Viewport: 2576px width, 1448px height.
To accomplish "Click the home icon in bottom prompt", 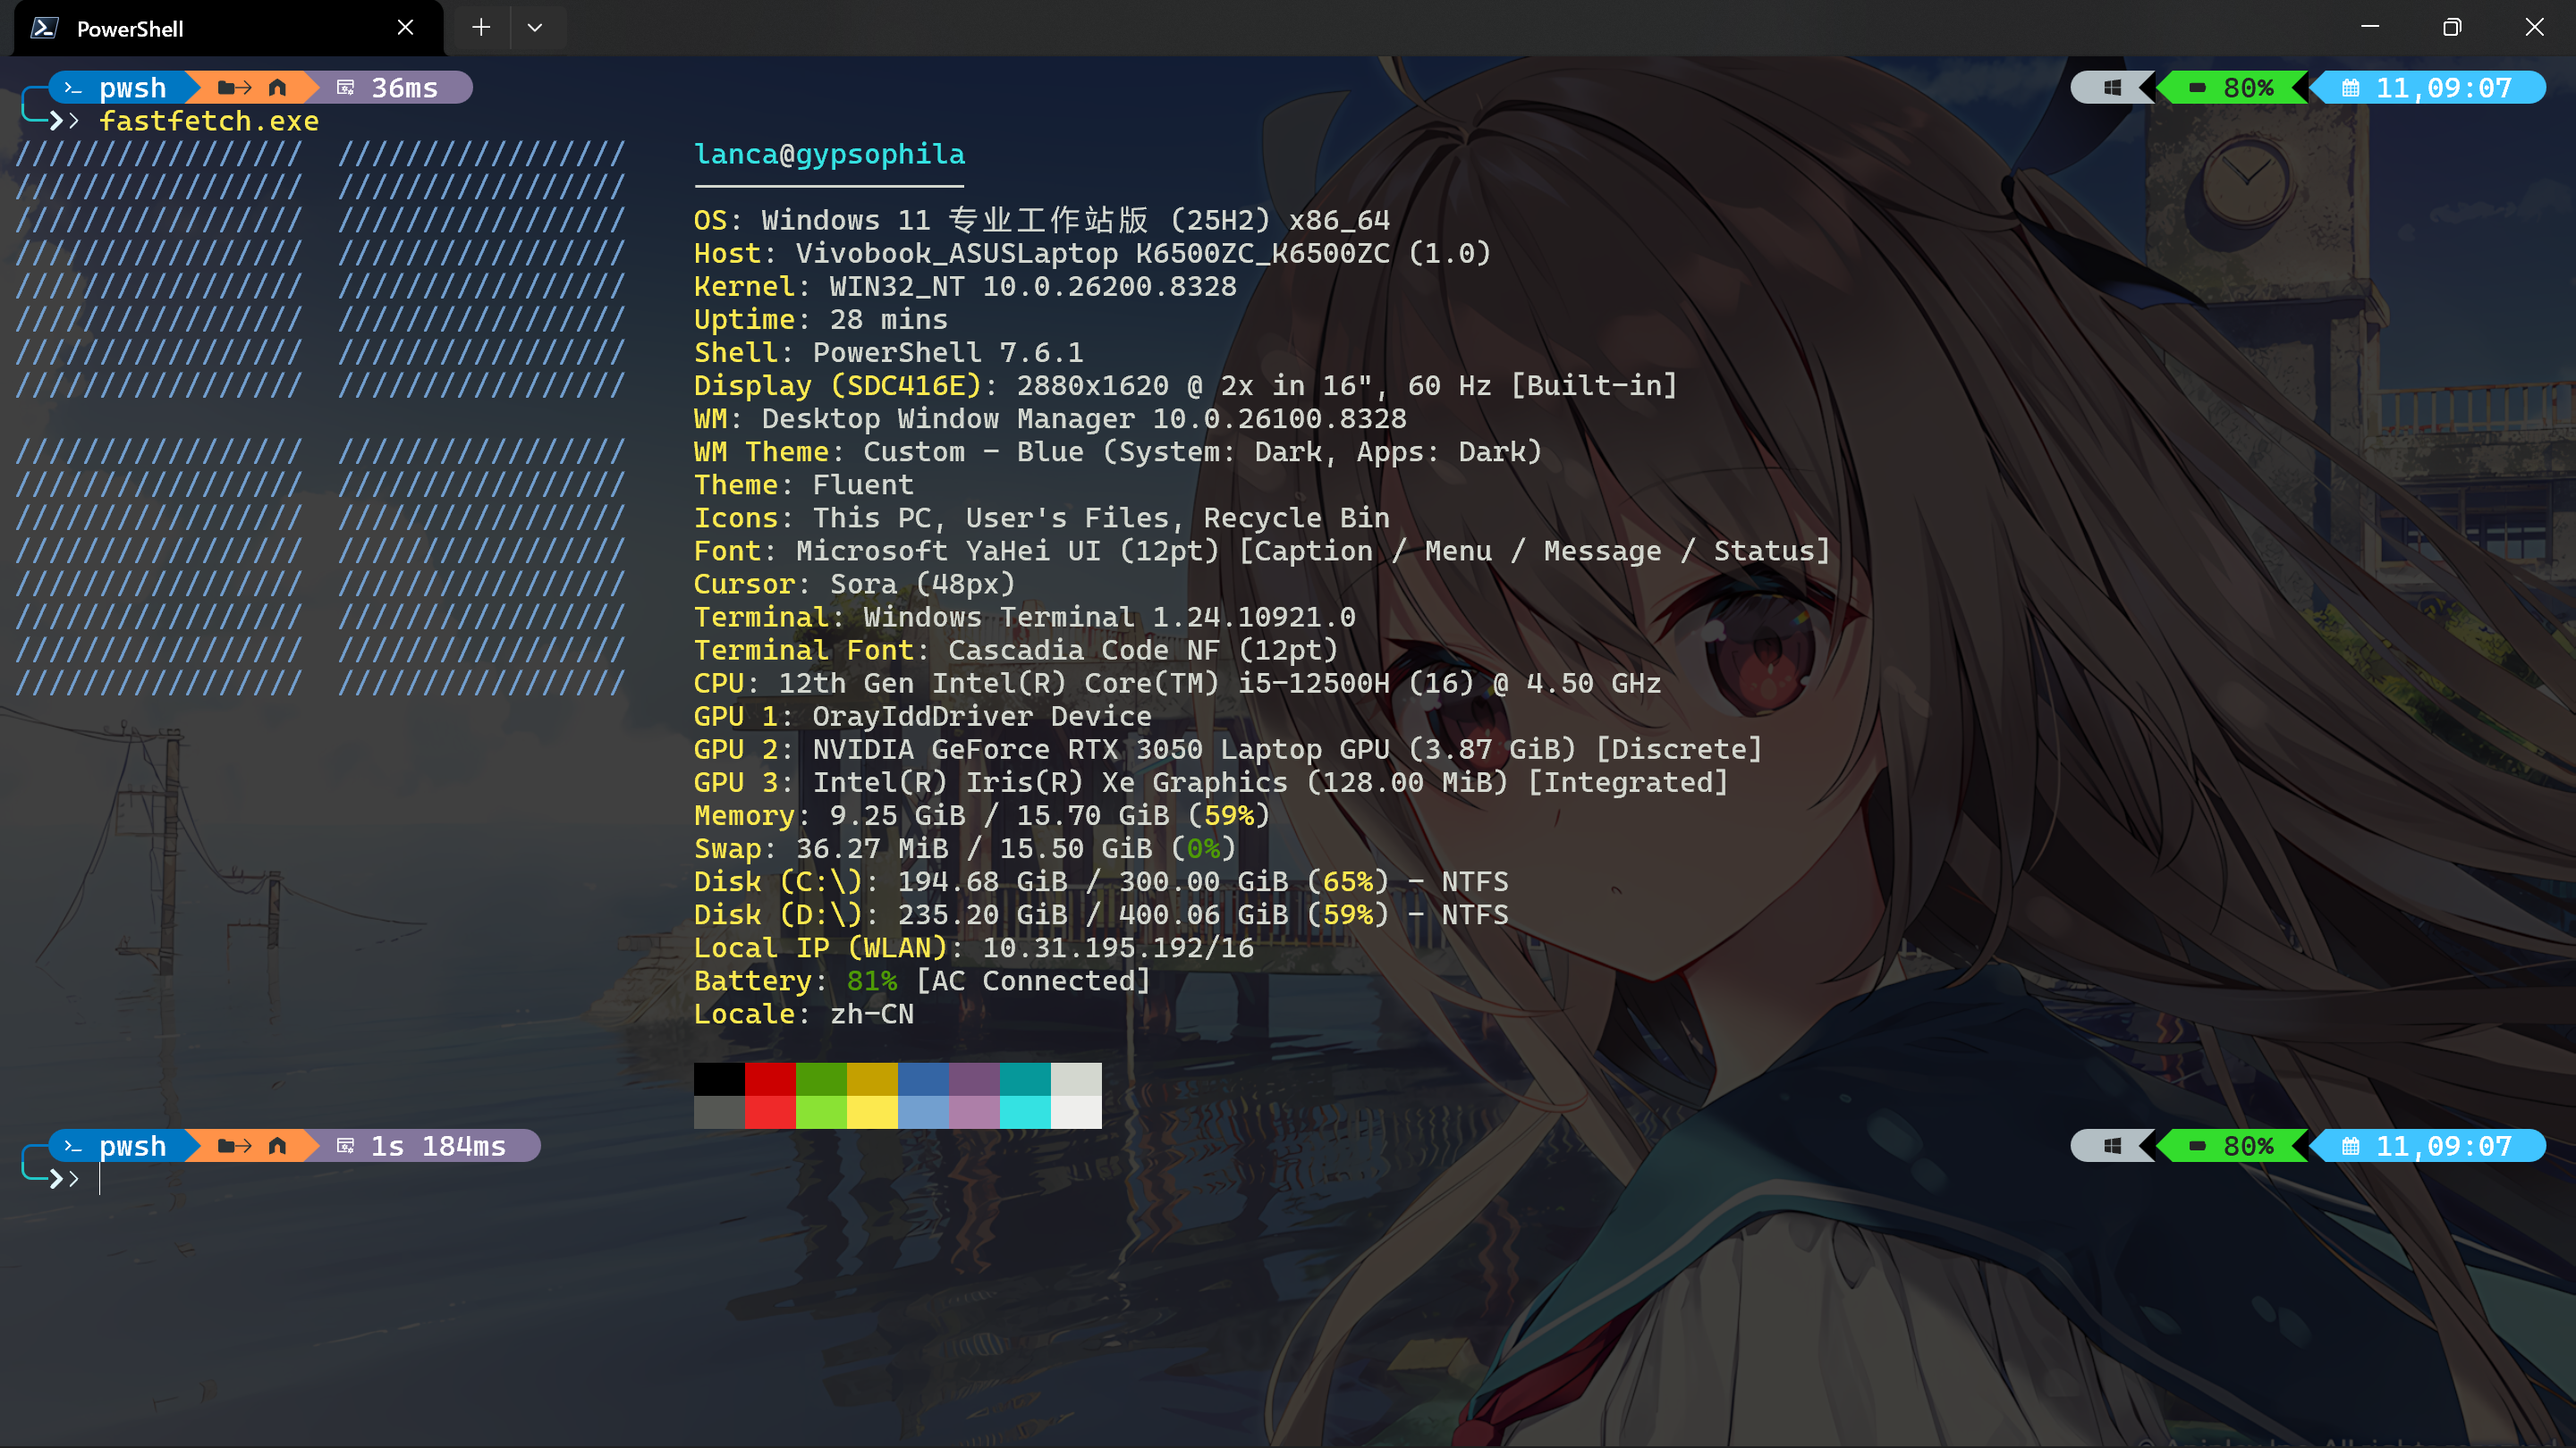I will (x=277, y=1145).
